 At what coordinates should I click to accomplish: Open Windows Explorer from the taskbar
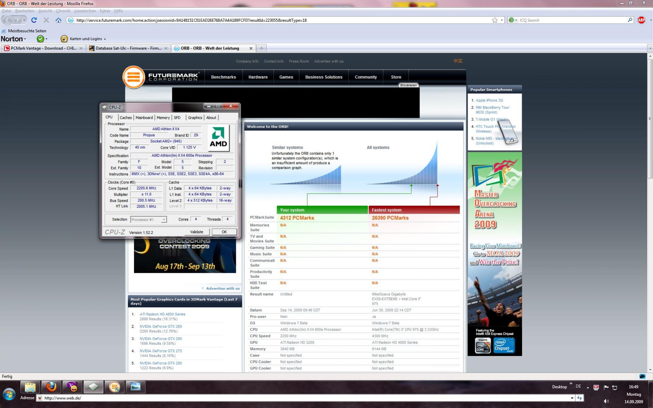30,387
